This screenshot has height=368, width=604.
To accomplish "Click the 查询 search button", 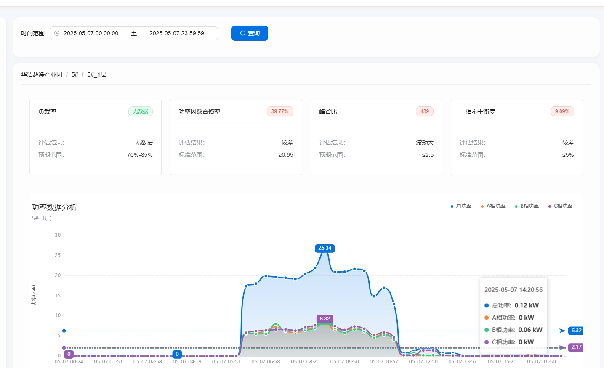I will click(250, 33).
